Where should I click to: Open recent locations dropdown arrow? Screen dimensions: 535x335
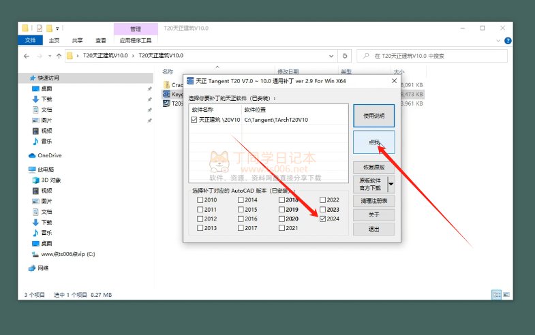(50, 56)
